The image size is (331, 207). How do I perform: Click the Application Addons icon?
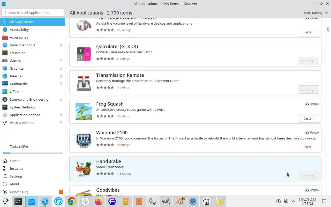[5, 115]
